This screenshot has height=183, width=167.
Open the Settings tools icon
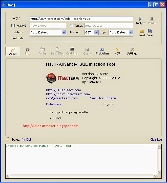[x=132, y=51]
